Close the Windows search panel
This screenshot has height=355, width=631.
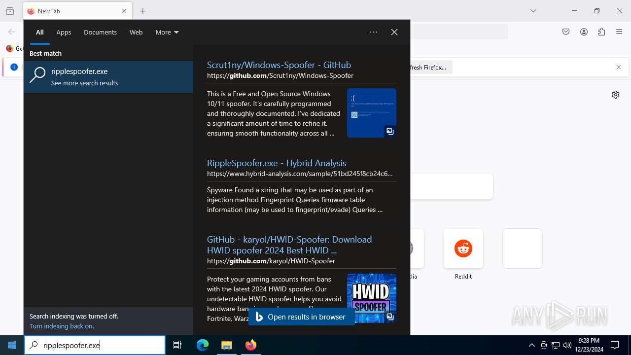[394, 32]
